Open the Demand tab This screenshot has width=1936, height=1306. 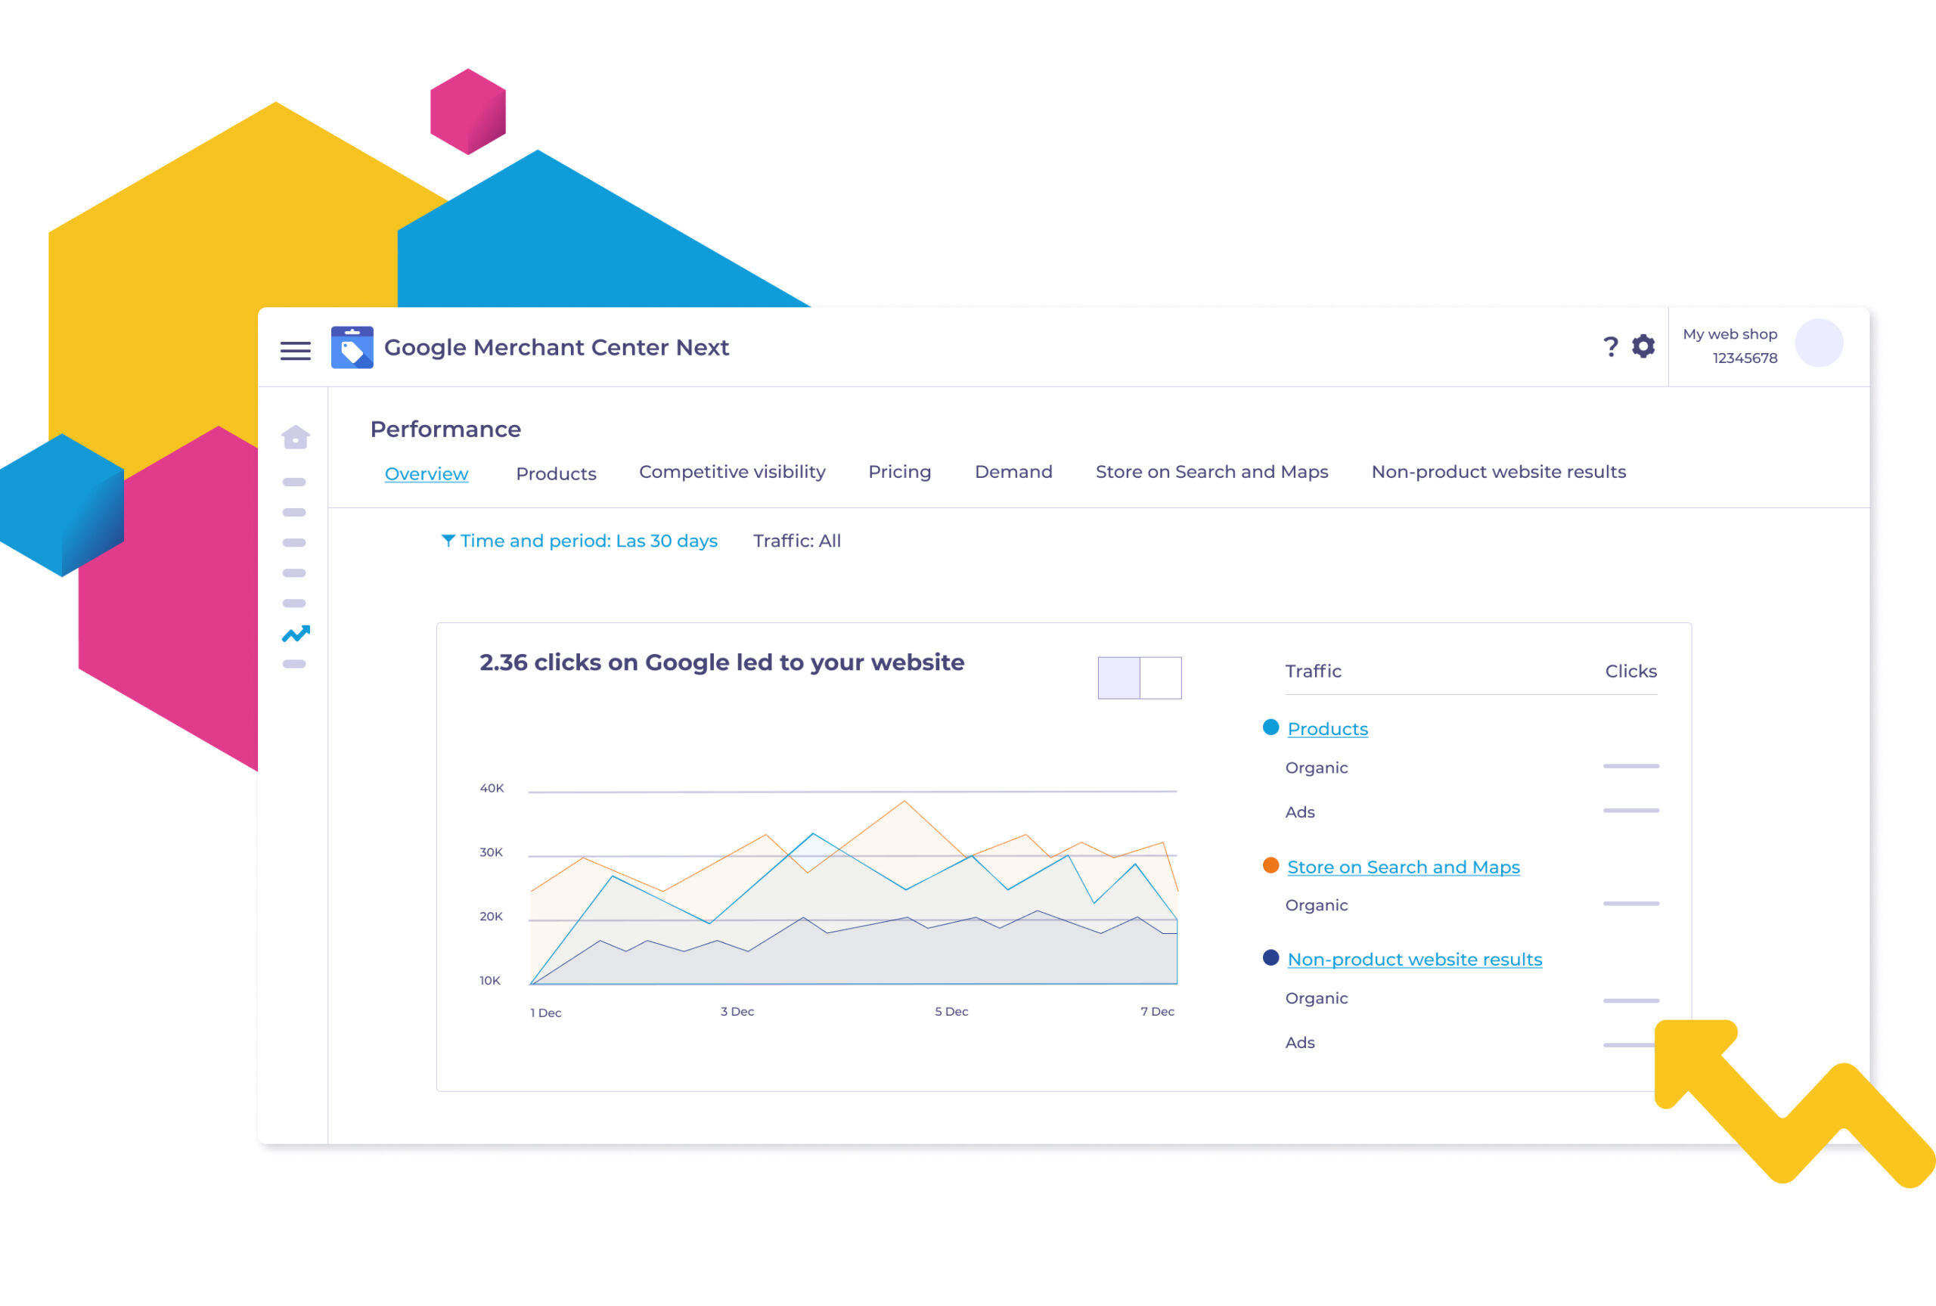click(1013, 471)
